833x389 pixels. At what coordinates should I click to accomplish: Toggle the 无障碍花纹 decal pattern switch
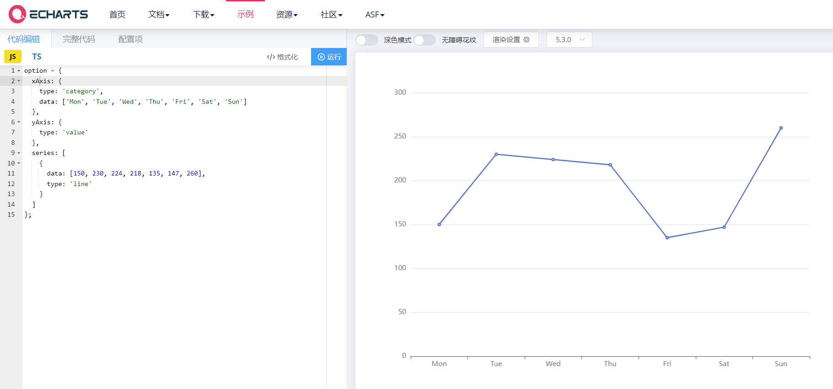click(x=425, y=40)
